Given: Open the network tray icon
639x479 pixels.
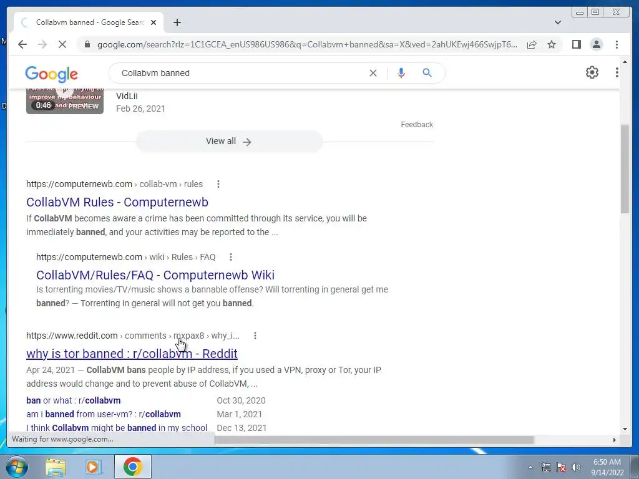Looking at the screenshot, I should click(x=545, y=467).
